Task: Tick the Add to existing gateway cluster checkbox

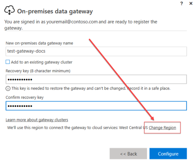Action: pos(8,62)
